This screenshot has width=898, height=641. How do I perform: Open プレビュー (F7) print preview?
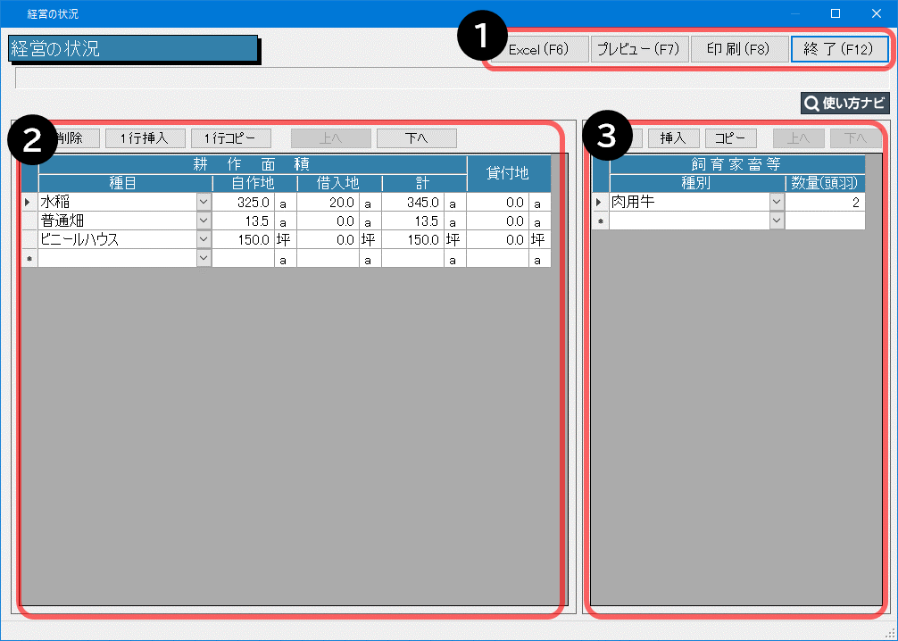638,49
